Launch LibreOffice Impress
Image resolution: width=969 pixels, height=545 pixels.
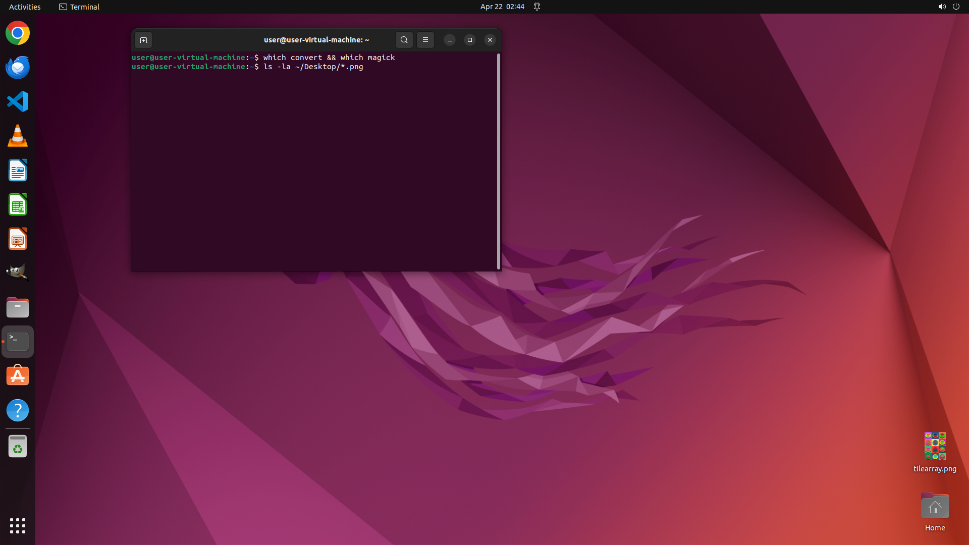[18, 239]
